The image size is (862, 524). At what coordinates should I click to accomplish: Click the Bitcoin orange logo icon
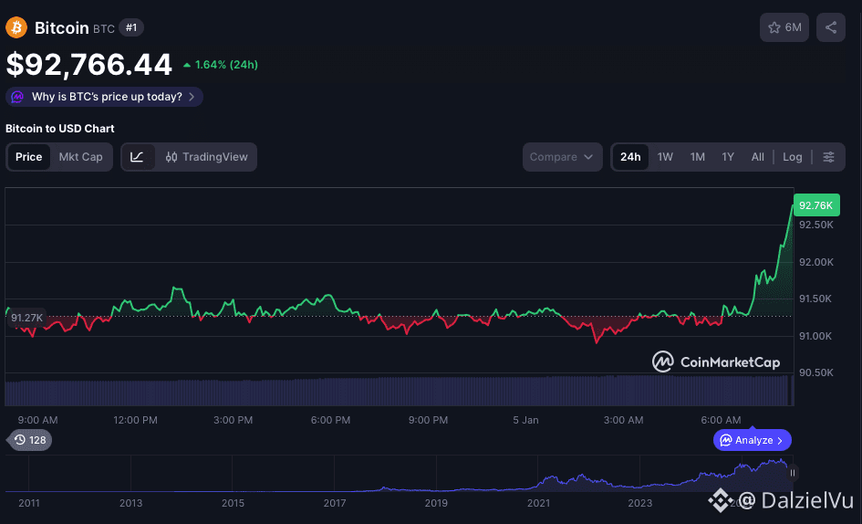17,27
